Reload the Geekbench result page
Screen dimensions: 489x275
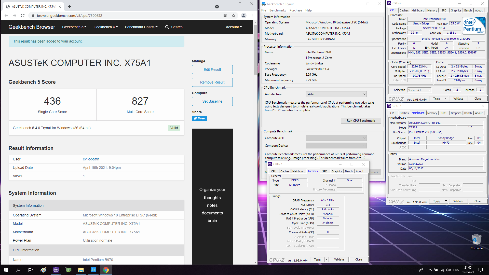pos(23,16)
